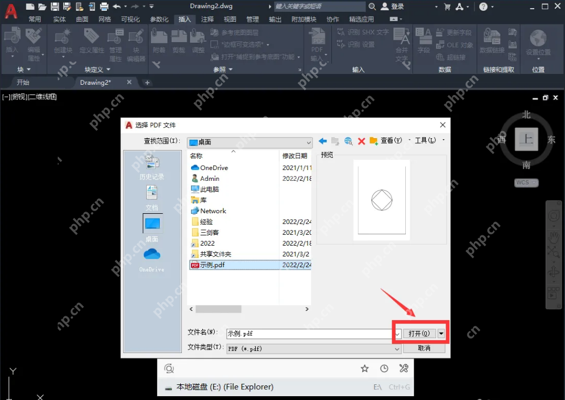Switch to the 开始 document tab
This screenshot has width=565, height=400.
pos(23,83)
